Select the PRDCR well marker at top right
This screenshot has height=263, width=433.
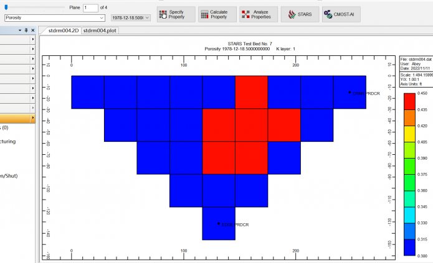350,92
